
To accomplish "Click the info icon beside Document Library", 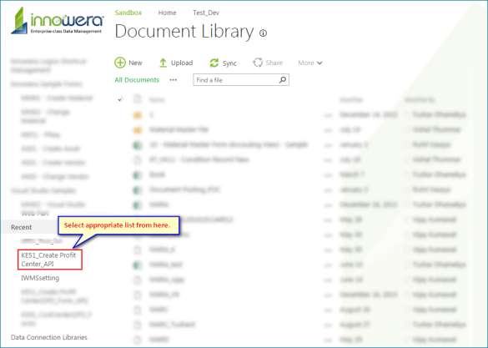I will click(x=263, y=33).
